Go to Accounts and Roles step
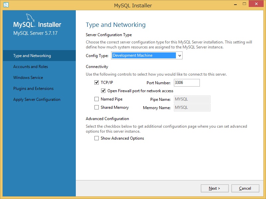The width and height of the screenshot is (266, 199). [39, 67]
